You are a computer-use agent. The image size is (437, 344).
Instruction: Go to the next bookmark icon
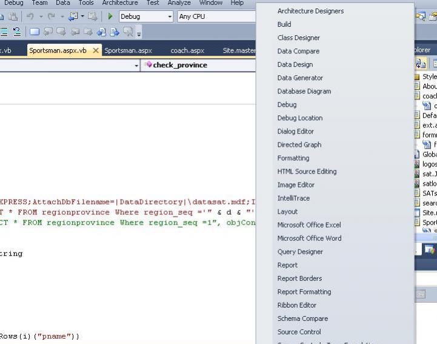coord(61,32)
